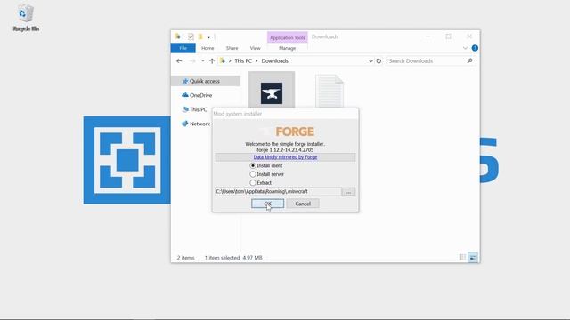Image resolution: width=570 pixels, height=320 pixels.
Task: Go up one folder level arrow
Action: tap(212, 61)
